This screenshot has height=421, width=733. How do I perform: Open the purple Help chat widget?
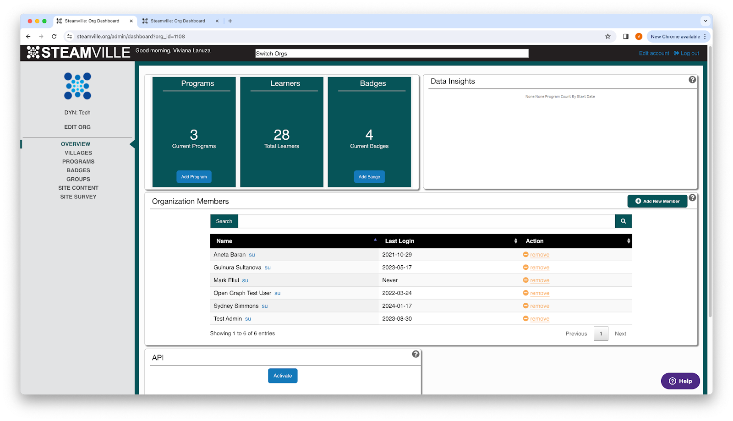click(x=680, y=381)
